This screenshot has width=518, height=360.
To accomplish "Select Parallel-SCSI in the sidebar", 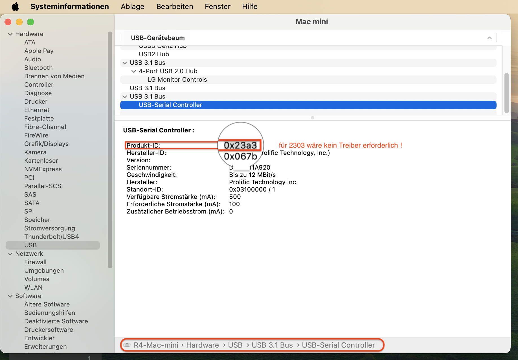I will point(44,186).
